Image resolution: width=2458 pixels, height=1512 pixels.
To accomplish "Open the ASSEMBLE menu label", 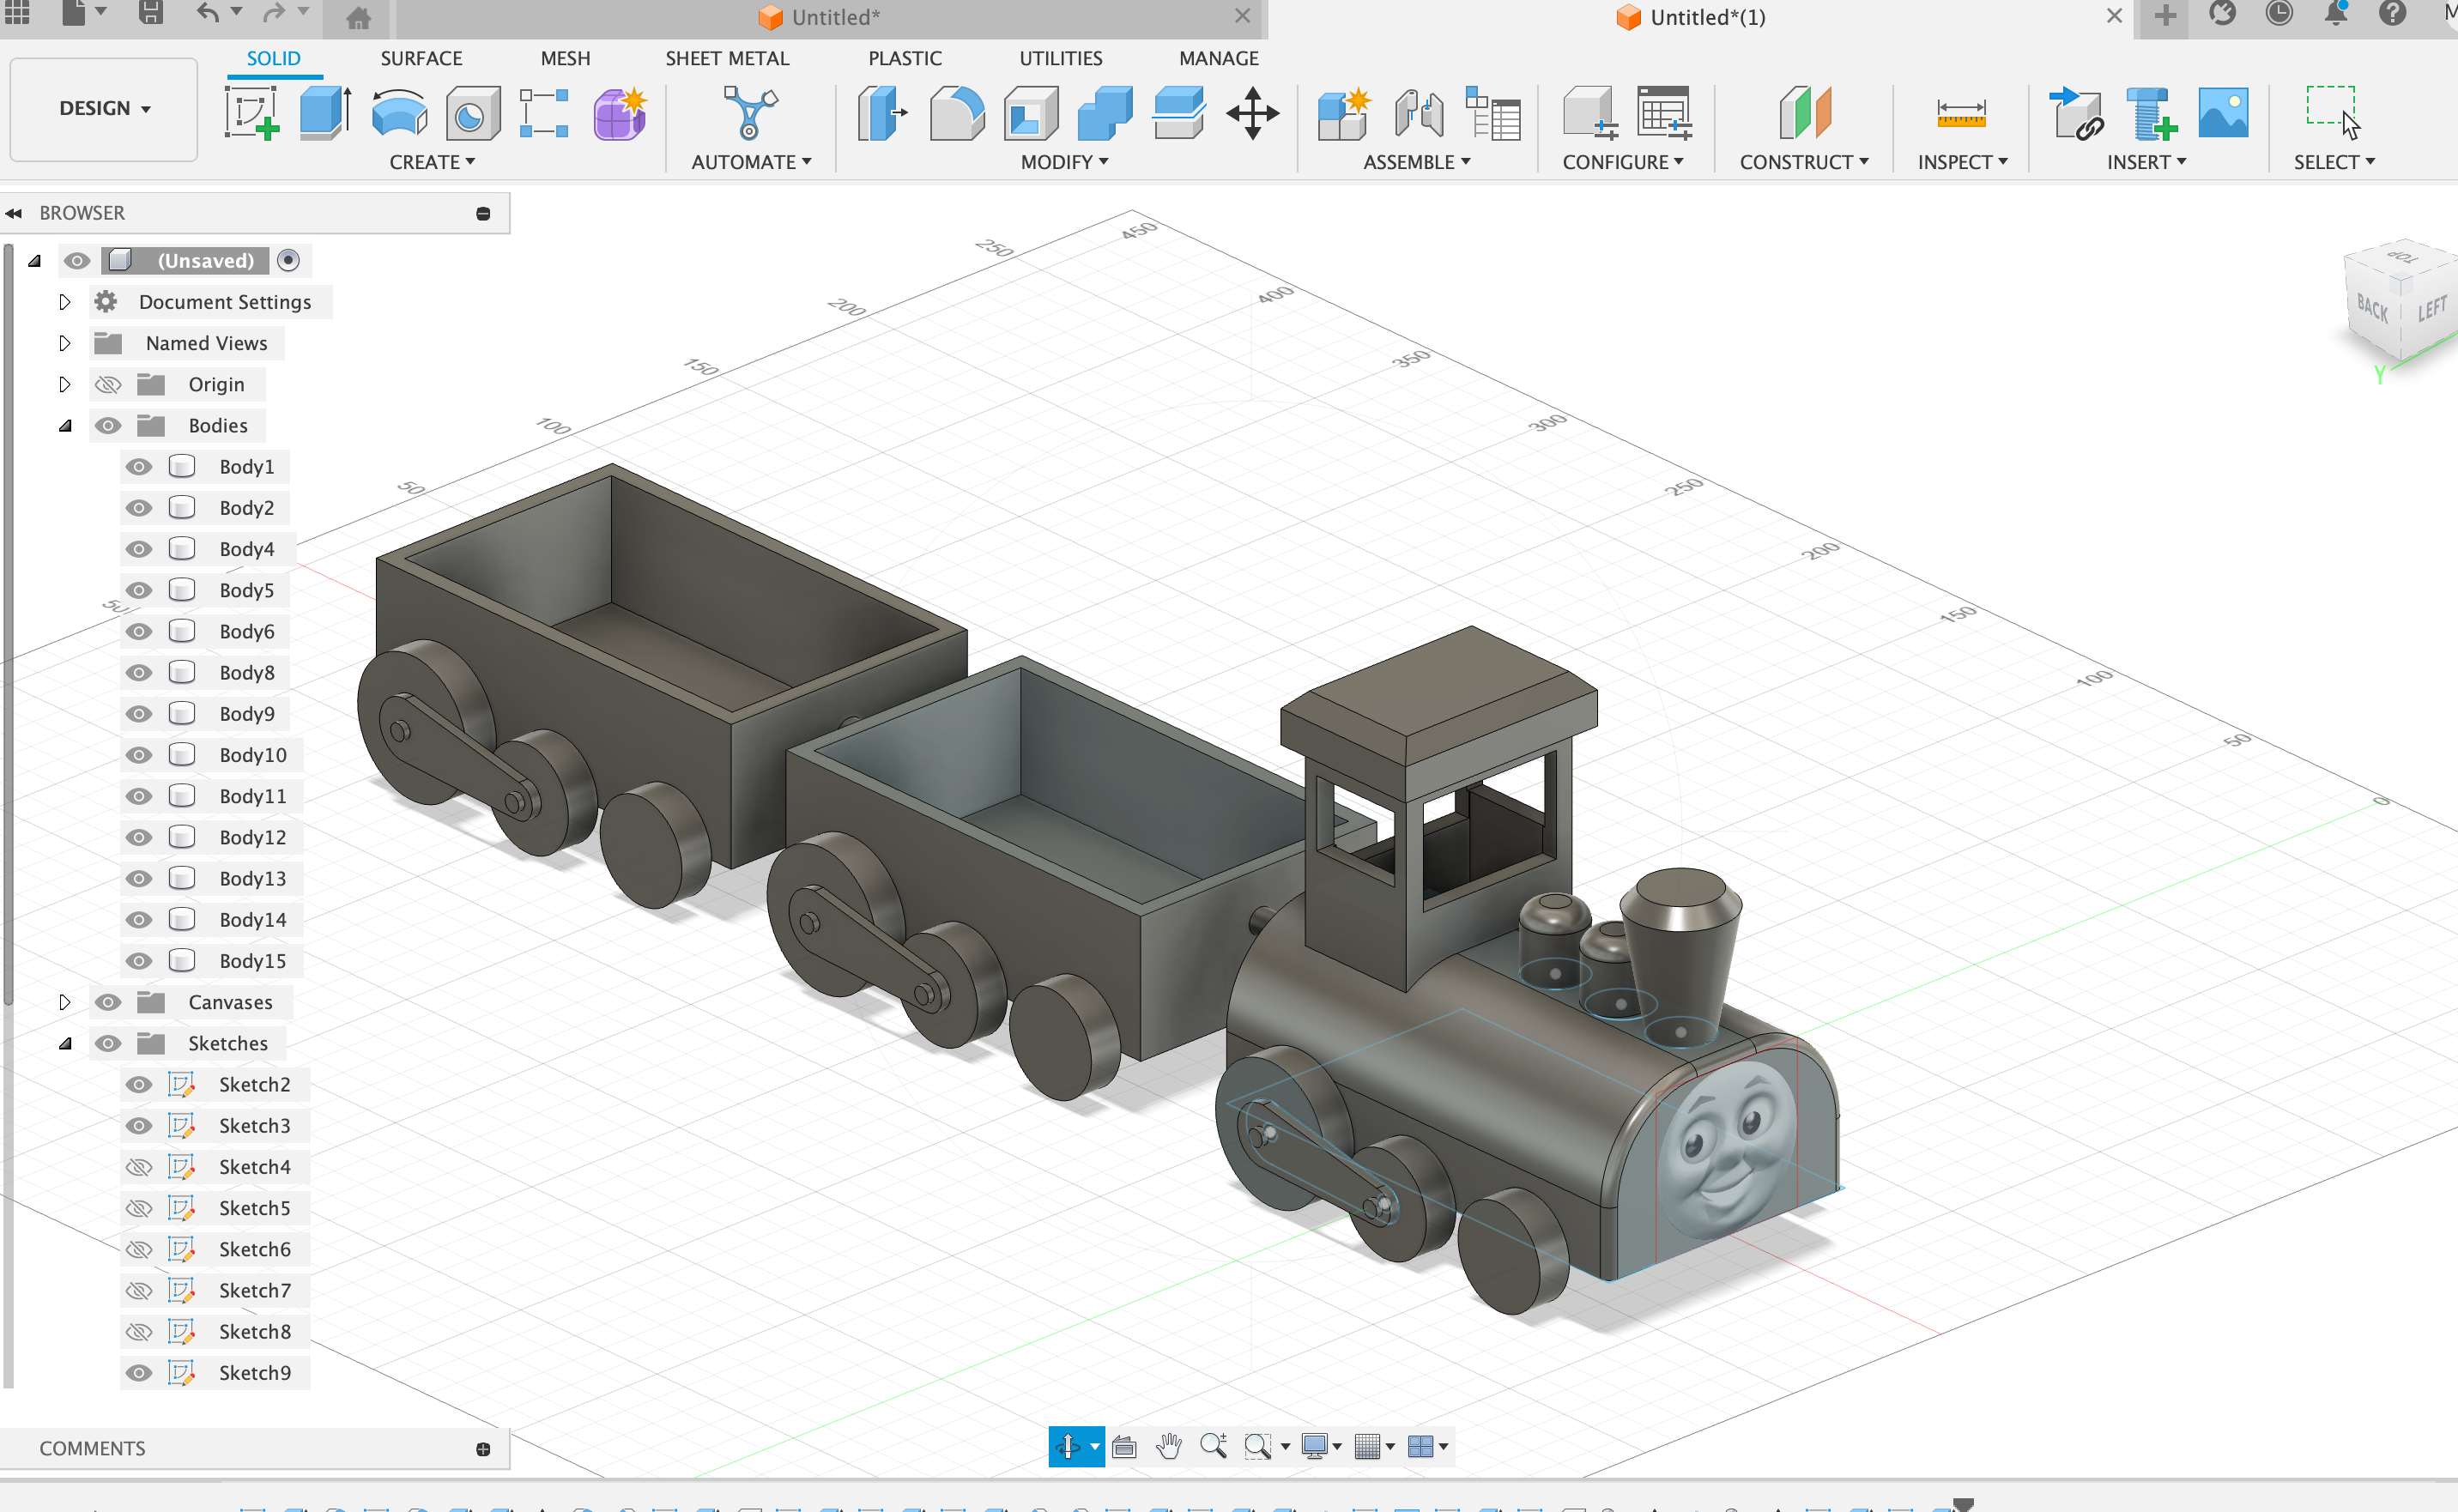I will click(1416, 162).
